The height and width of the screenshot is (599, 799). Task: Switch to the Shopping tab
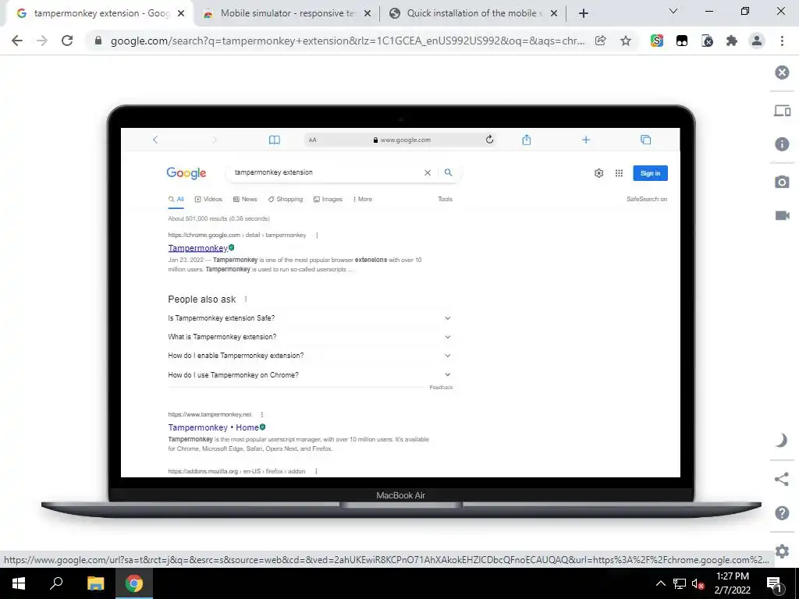coord(286,199)
